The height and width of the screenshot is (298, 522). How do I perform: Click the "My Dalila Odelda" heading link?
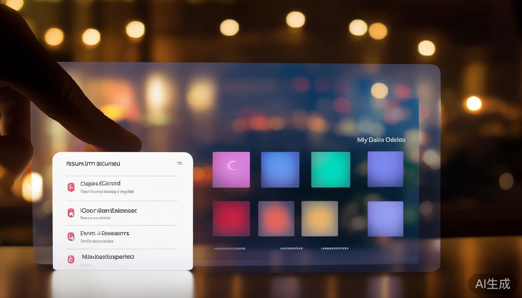click(381, 140)
